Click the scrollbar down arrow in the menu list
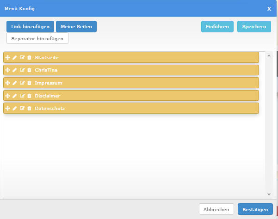 click(x=269, y=195)
